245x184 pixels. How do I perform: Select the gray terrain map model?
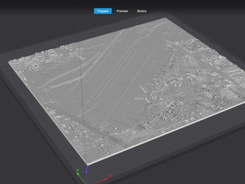point(126,90)
